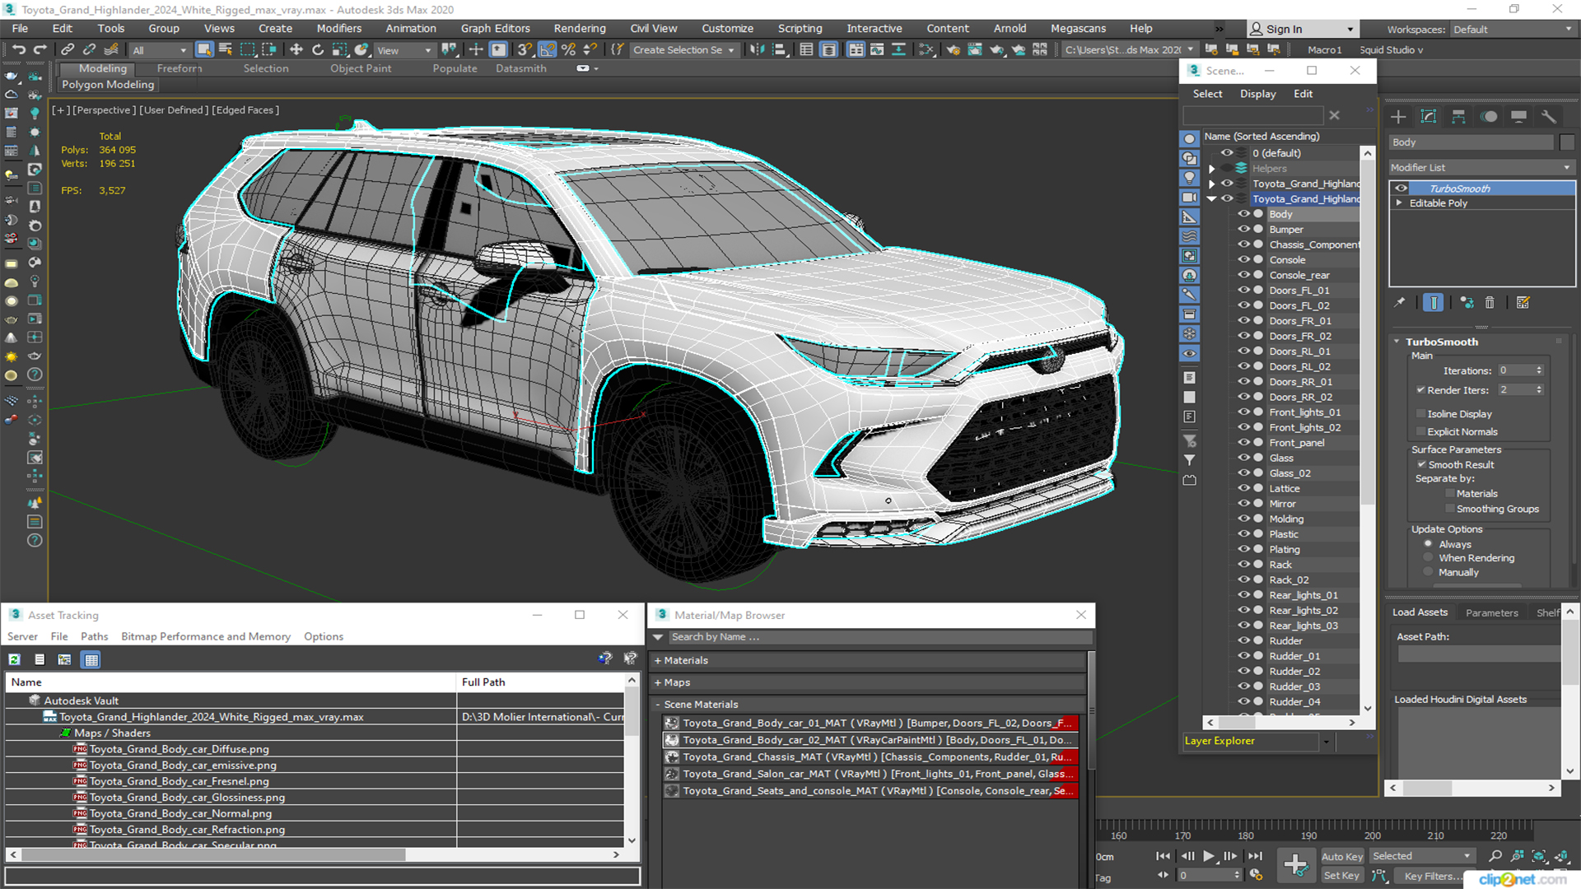Toggle visibility eye of Body layer object
This screenshot has height=889, width=1581.
pyautogui.click(x=1243, y=214)
